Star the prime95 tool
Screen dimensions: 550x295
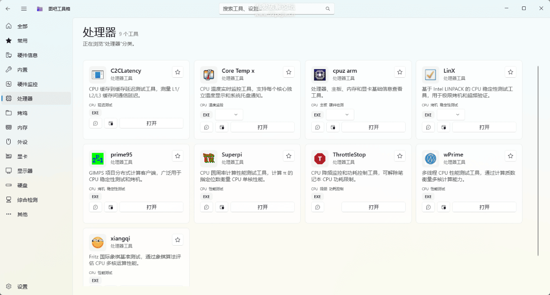(178, 156)
